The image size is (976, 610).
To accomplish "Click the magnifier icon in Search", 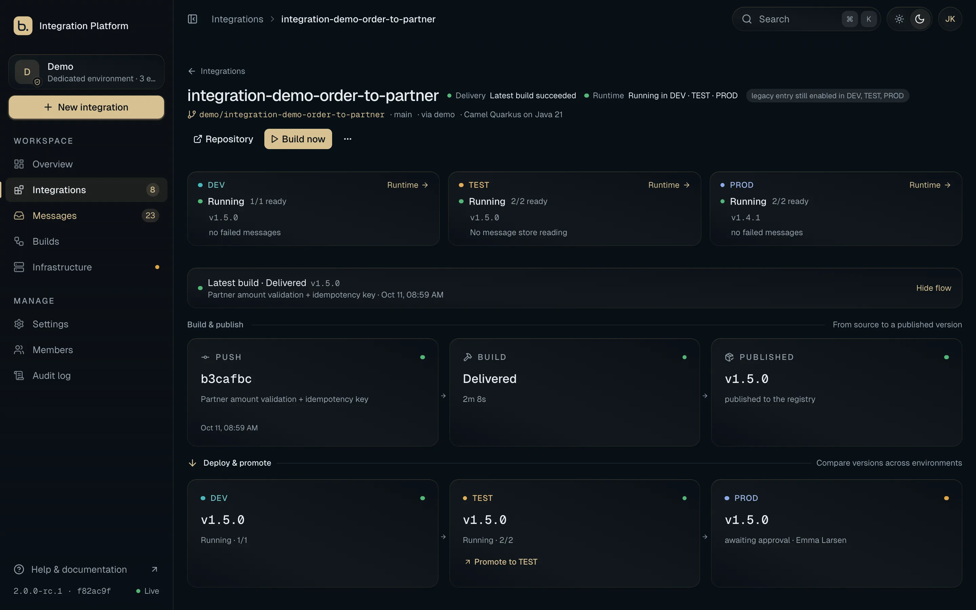I will [x=747, y=19].
